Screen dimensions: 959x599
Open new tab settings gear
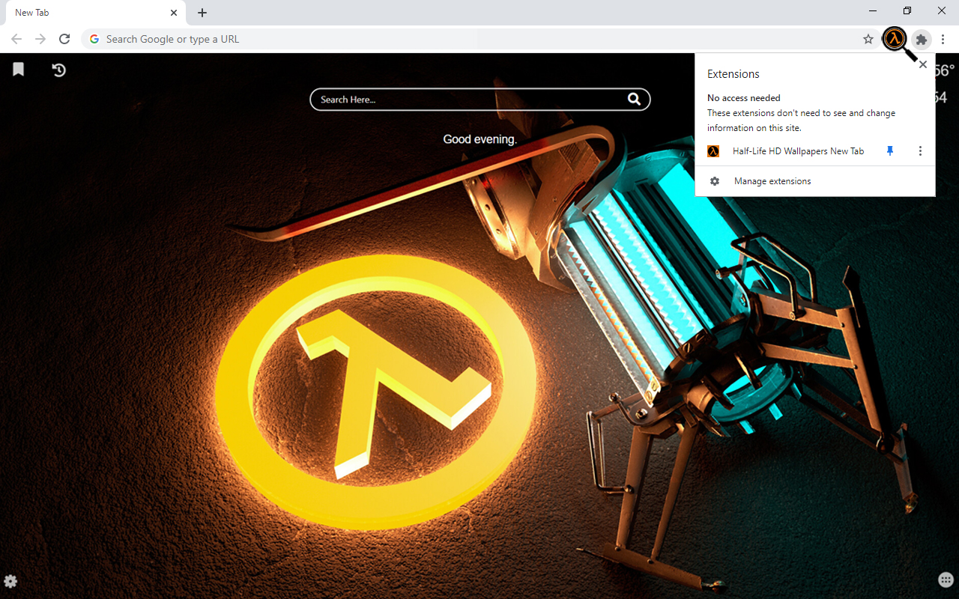click(10, 581)
